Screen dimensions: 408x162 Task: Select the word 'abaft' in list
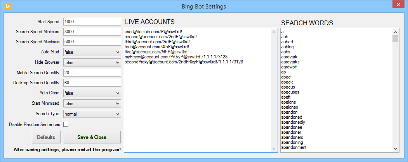(286, 97)
